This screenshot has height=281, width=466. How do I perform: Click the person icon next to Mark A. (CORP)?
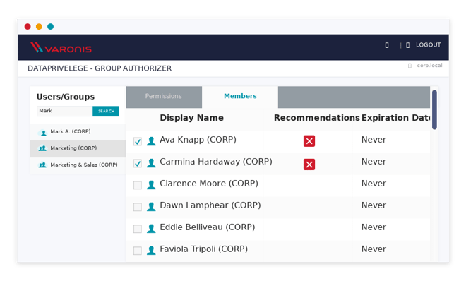coord(43,133)
